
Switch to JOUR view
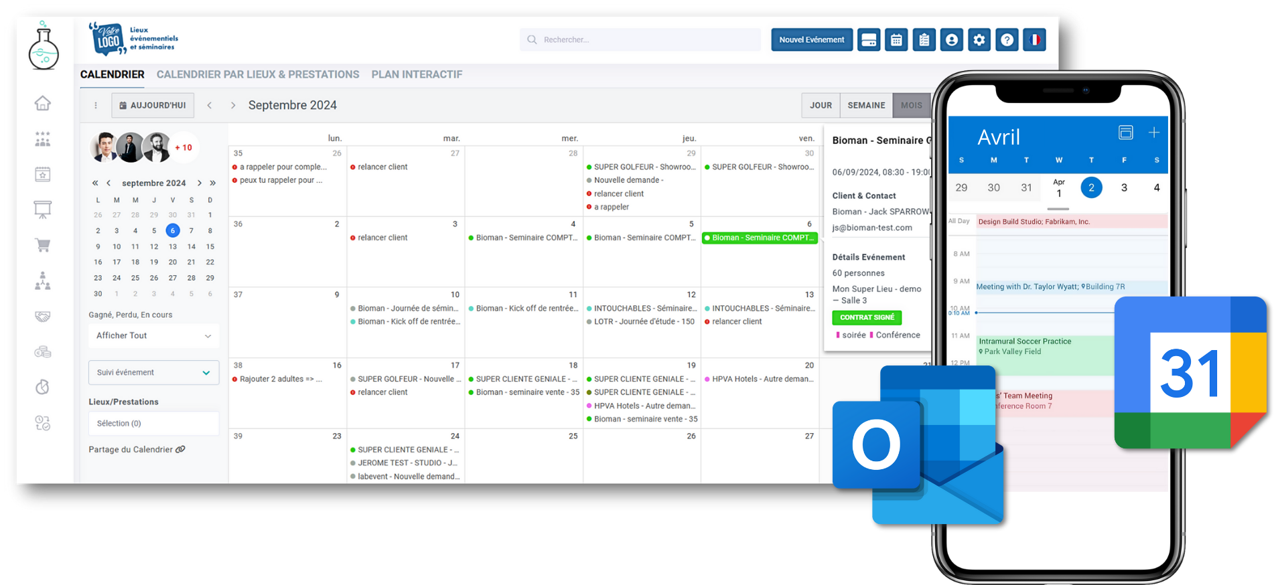821,105
